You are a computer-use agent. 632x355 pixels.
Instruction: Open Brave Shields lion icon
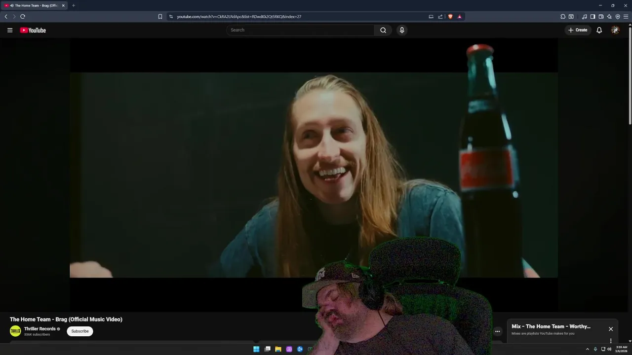[x=450, y=16]
